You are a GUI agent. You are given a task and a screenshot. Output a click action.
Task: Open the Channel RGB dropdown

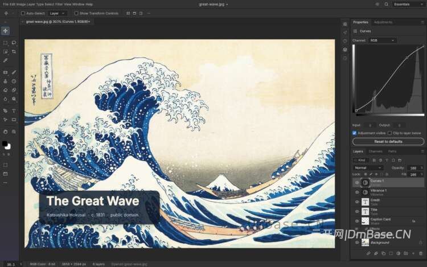(383, 40)
